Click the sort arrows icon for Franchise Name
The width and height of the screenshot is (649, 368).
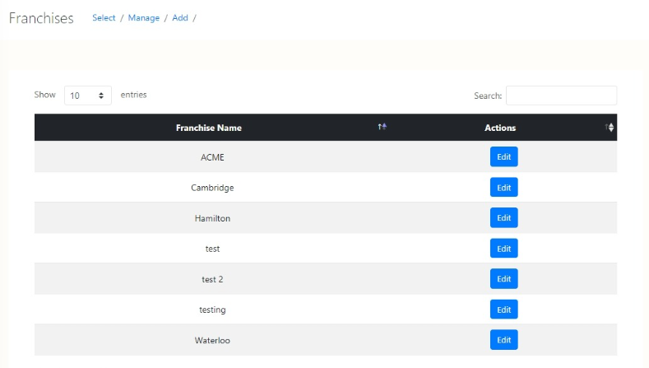click(382, 127)
